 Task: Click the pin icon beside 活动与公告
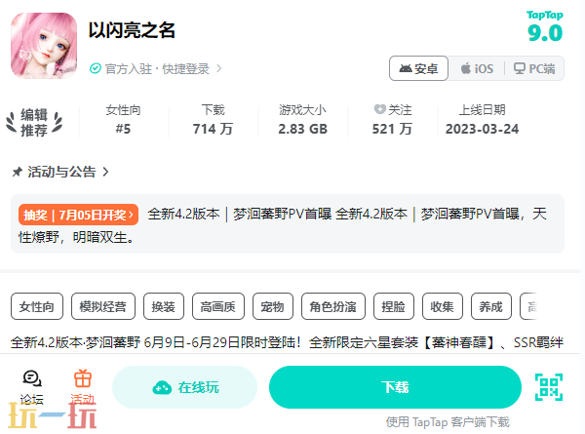point(18,172)
